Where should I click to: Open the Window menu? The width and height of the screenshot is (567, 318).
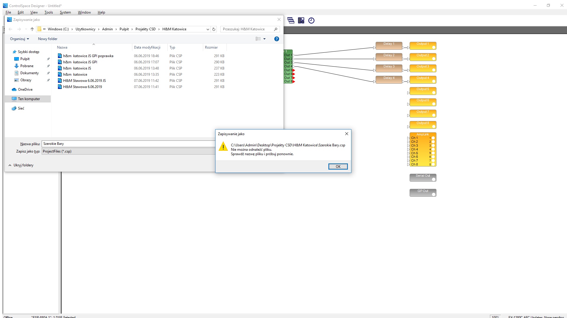point(84,12)
